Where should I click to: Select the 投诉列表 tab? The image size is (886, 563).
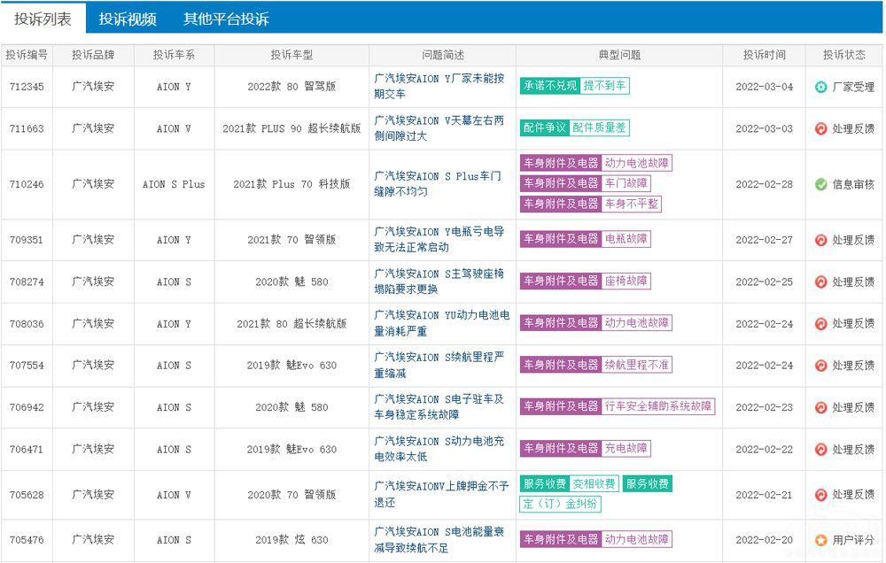(43, 19)
